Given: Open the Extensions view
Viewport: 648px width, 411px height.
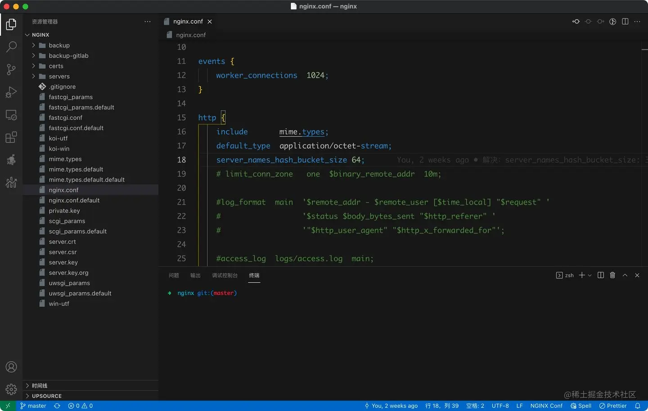Looking at the screenshot, I should 11,137.
